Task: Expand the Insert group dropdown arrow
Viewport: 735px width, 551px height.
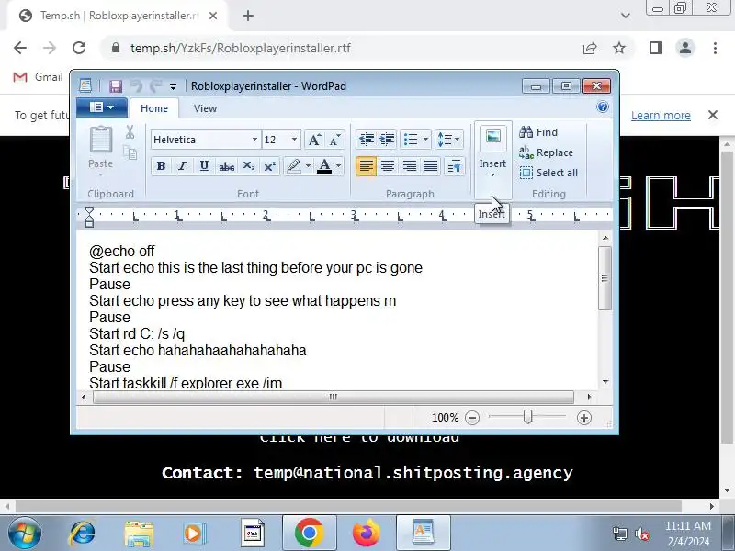Action: [x=492, y=175]
